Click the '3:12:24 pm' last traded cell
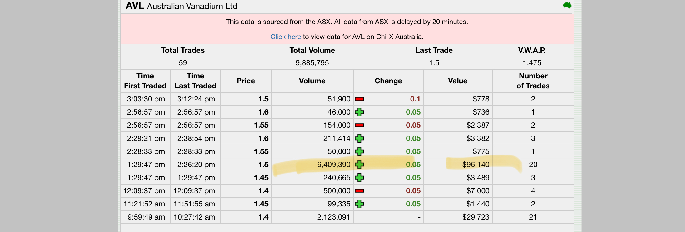The image size is (685, 232). (196, 99)
